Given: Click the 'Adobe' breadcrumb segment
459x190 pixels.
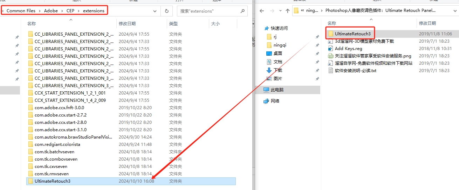Looking at the screenshot, I should (51, 10).
